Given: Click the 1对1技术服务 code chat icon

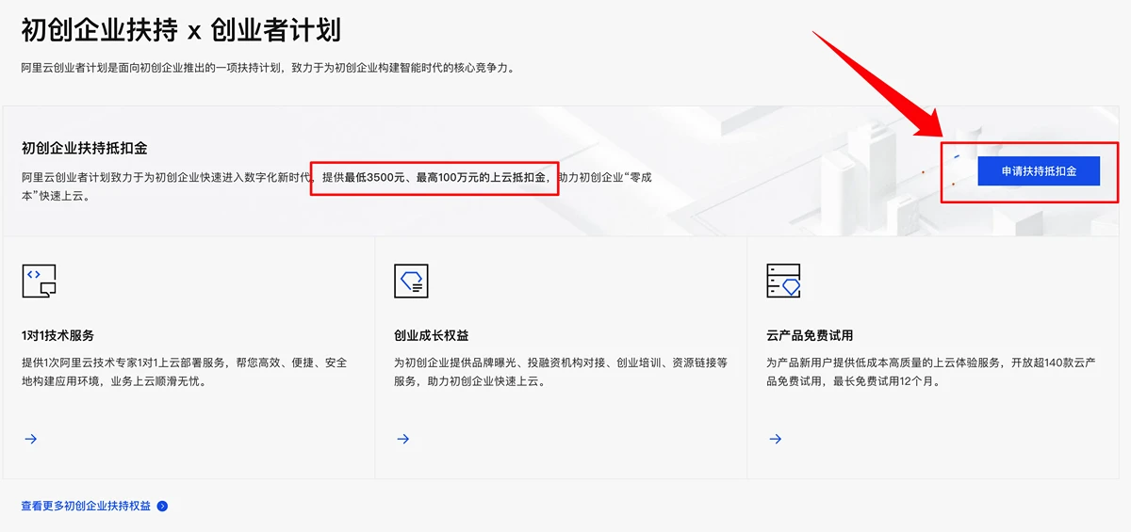Looking at the screenshot, I should (x=39, y=281).
